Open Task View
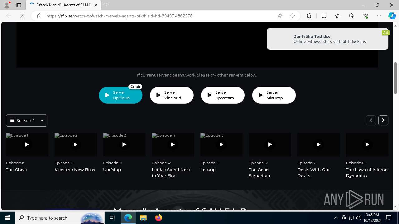 pyautogui.click(x=112, y=218)
